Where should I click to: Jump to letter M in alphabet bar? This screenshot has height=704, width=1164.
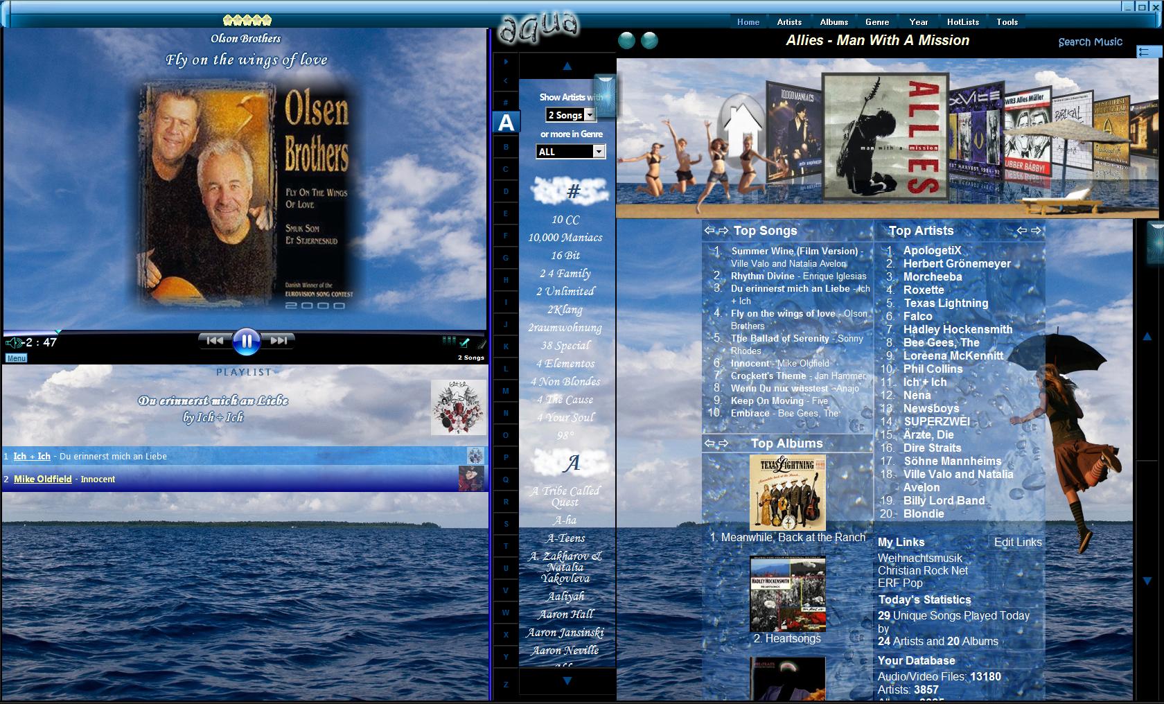coord(506,391)
